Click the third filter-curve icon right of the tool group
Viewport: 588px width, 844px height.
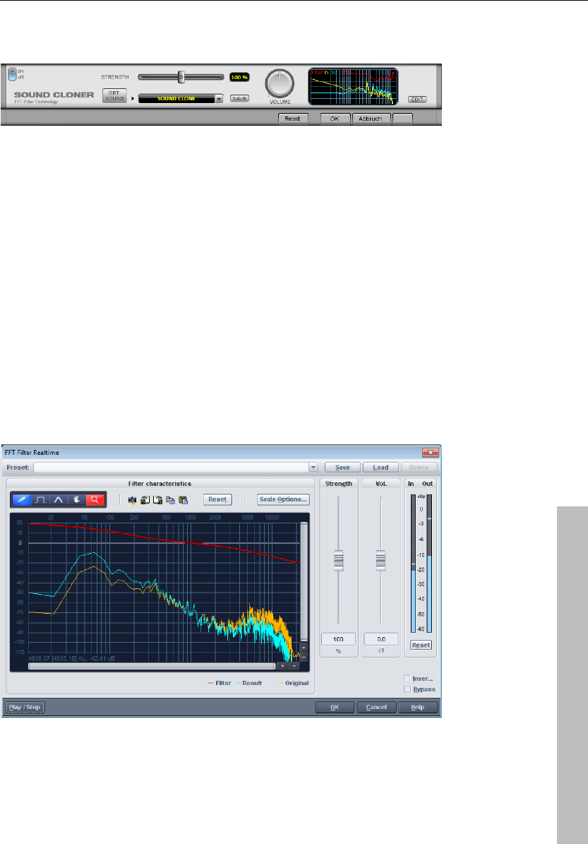(157, 500)
